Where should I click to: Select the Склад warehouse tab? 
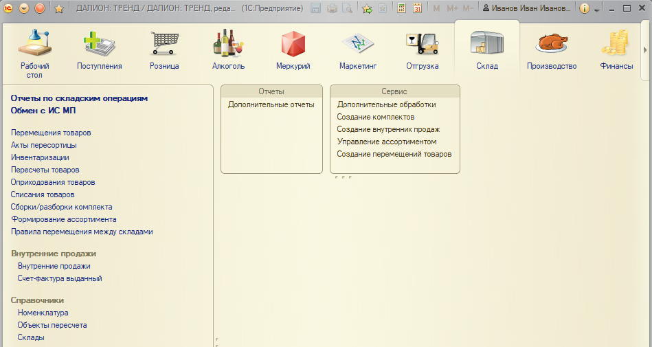point(487,50)
